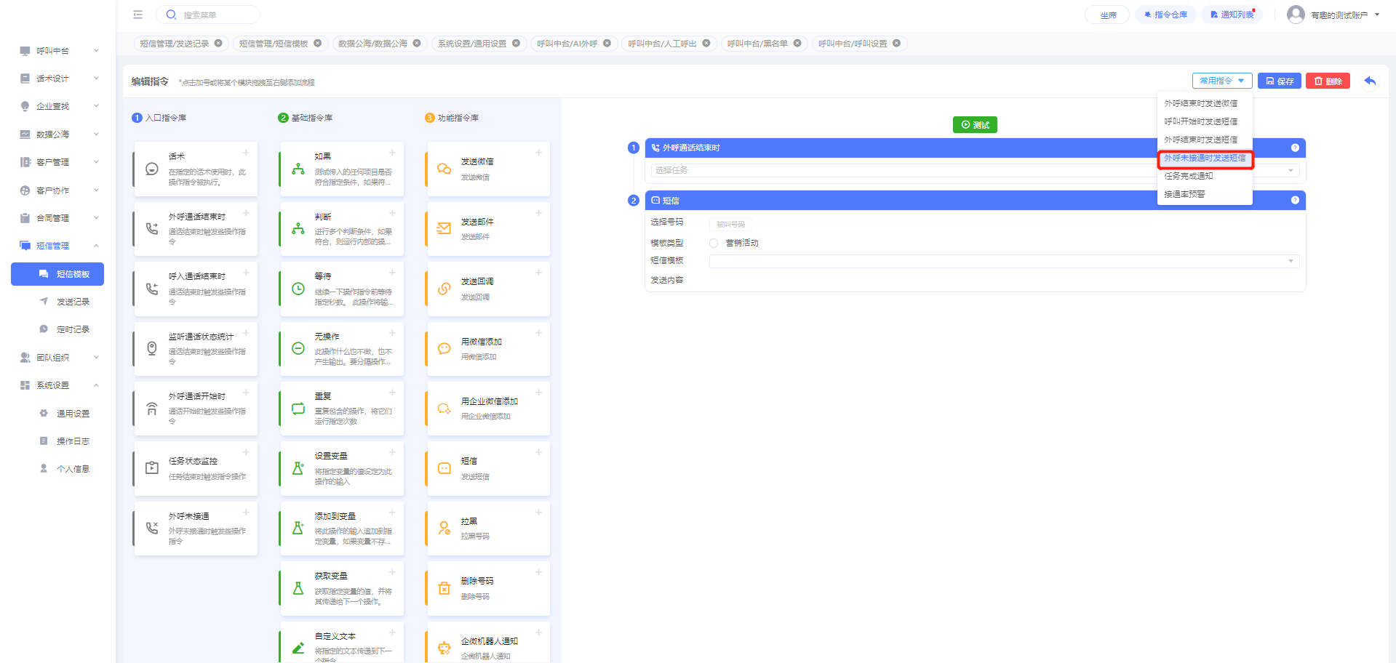Click the help icon on 外呼通话结束时 header
1396x663 pixels.
(x=1295, y=148)
